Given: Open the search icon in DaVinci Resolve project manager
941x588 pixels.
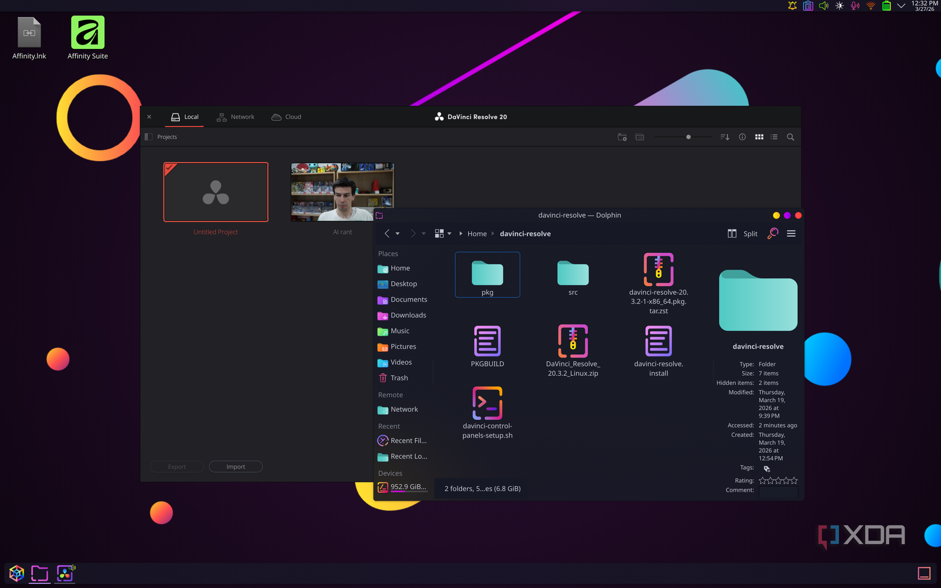Looking at the screenshot, I should (790, 137).
